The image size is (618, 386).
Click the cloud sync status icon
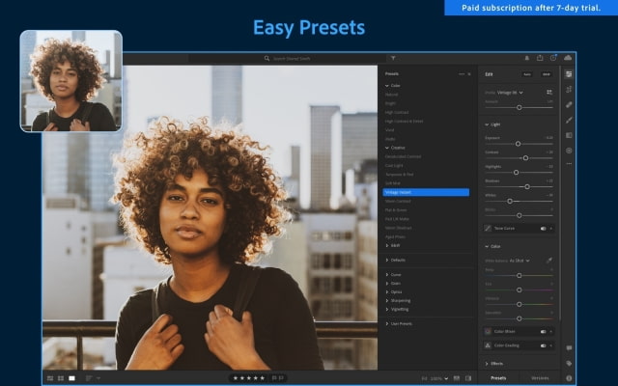pyautogui.click(x=568, y=58)
